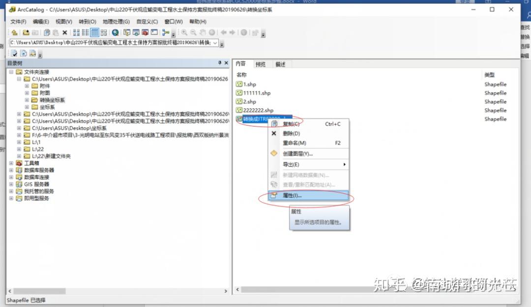This screenshot has width=531, height=307.
Task: Sort by the 类型 column header
Action: click(489, 75)
